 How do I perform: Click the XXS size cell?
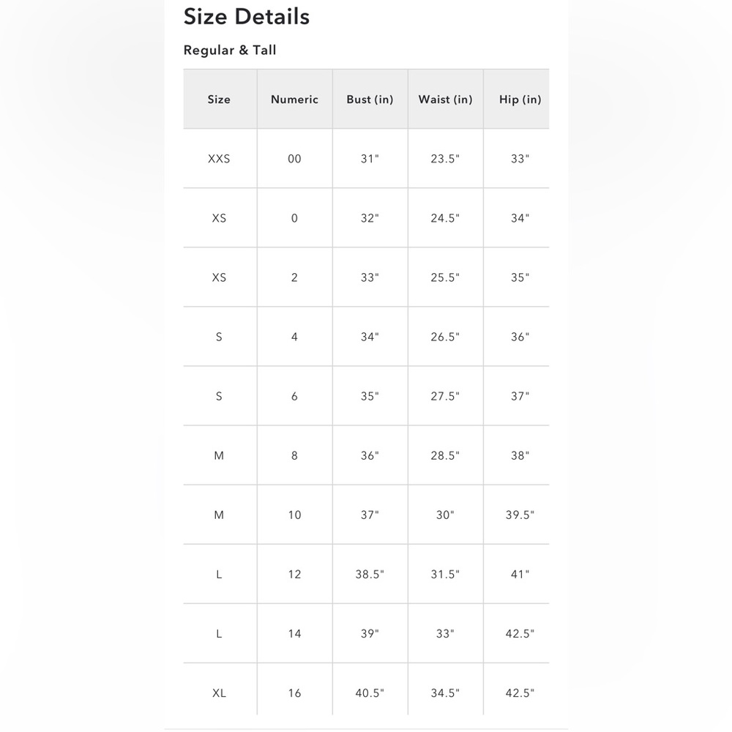219,159
